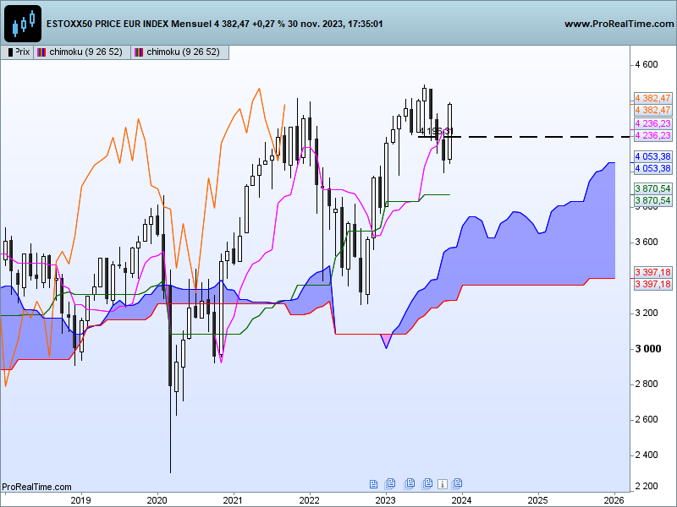Viewport: 677px width, 507px height.
Task: Open the chimoku tab adjacent to Prix
Action: (82, 52)
